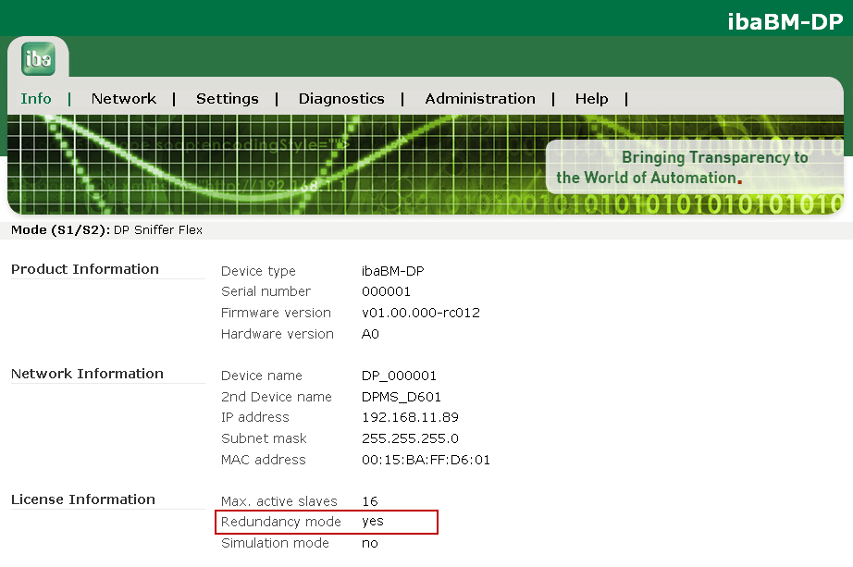Select firmware version v01.00.000-rc012
The height and width of the screenshot is (567, 853).
(x=421, y=313)
